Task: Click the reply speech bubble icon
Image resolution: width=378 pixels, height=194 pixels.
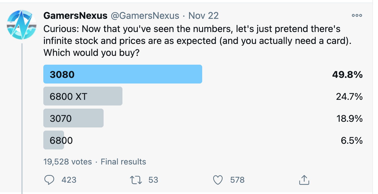Action: (50, 180)
